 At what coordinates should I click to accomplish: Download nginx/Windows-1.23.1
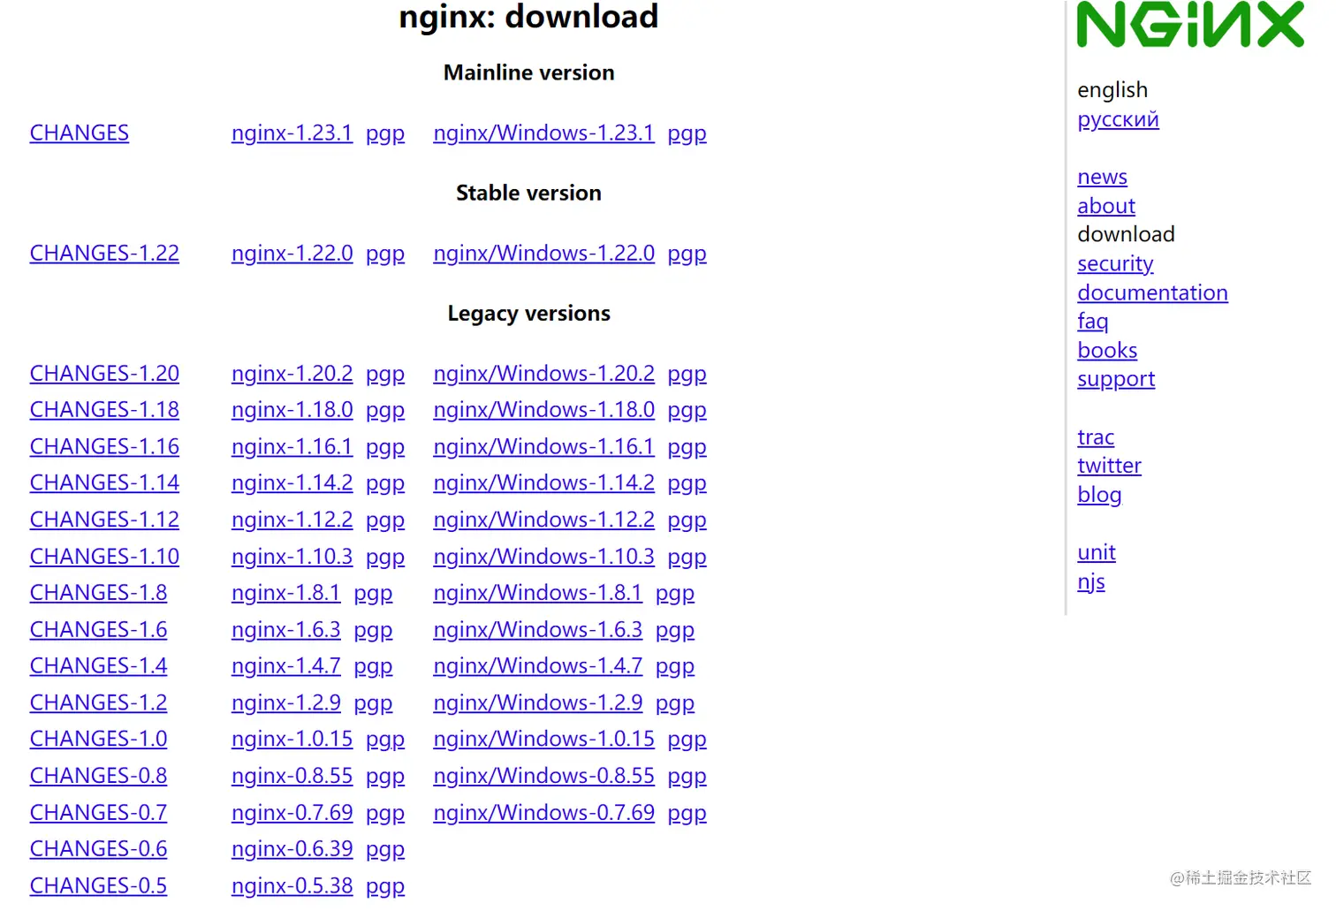543,133
